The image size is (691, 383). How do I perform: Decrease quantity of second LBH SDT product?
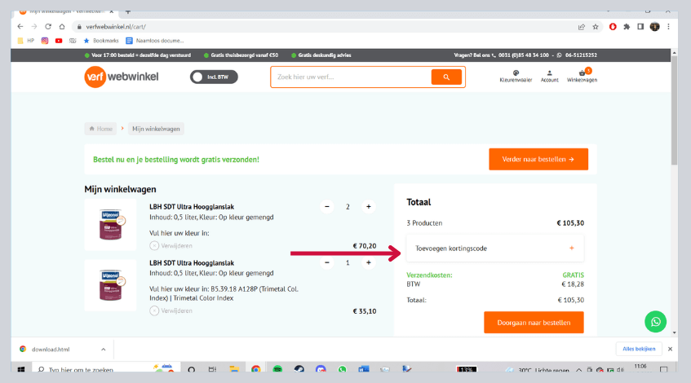click(327, 263)
